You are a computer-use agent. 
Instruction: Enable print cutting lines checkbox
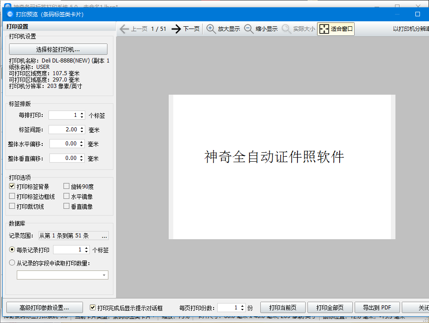12,206
